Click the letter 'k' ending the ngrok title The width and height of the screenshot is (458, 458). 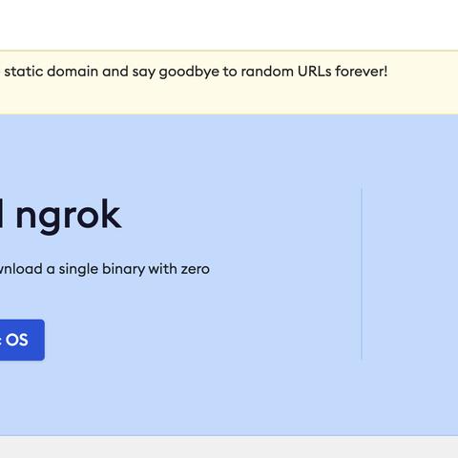(112, 213)
